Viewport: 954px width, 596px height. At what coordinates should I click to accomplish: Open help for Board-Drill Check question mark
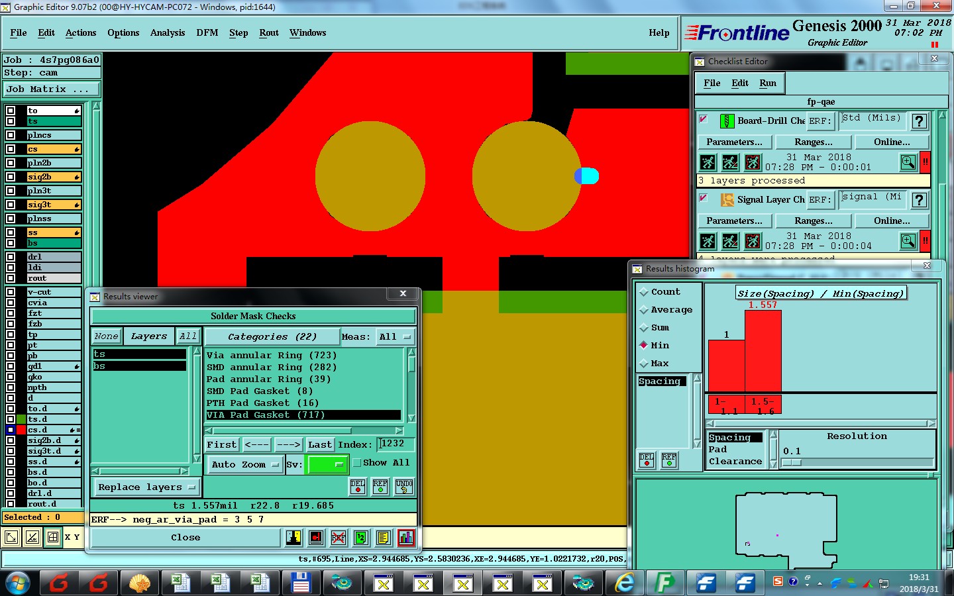click(919, 121)
